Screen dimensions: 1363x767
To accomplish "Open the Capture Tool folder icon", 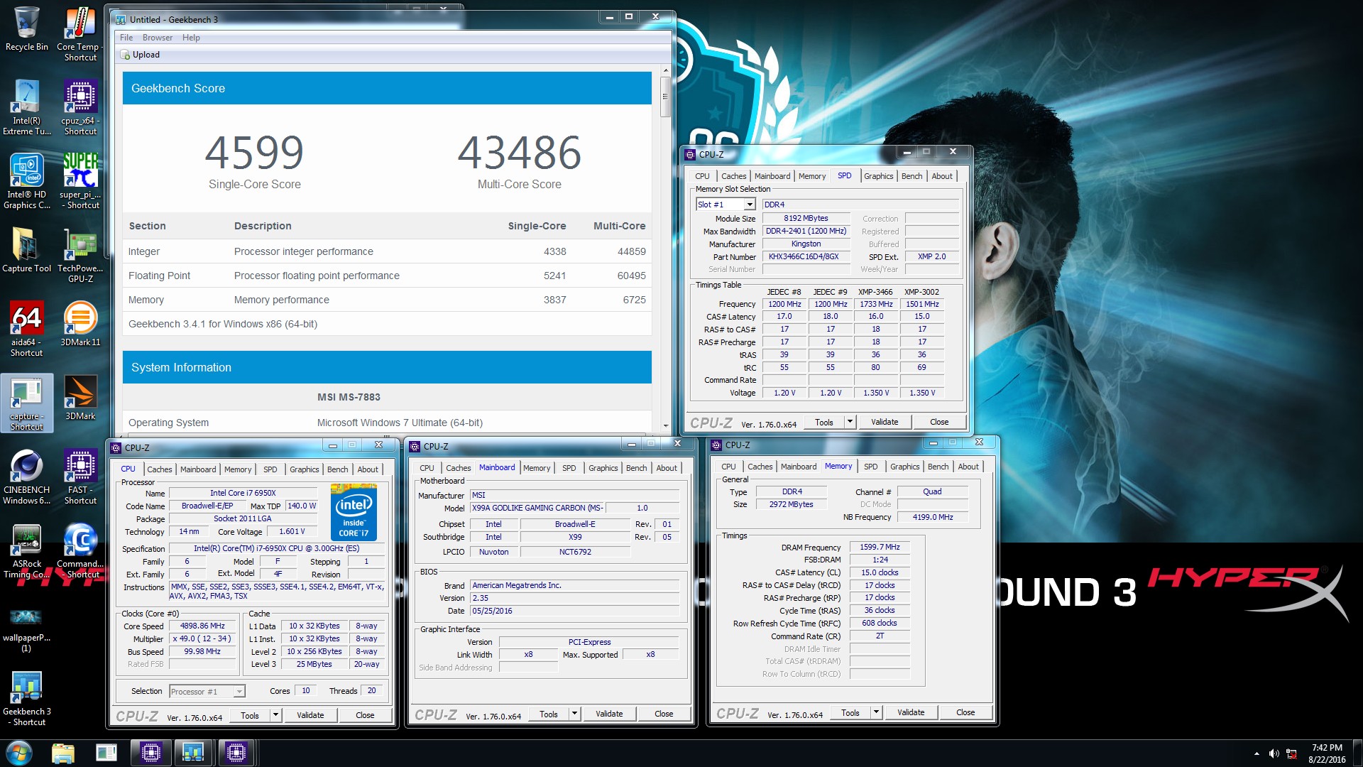I will (x=26, y=250).
